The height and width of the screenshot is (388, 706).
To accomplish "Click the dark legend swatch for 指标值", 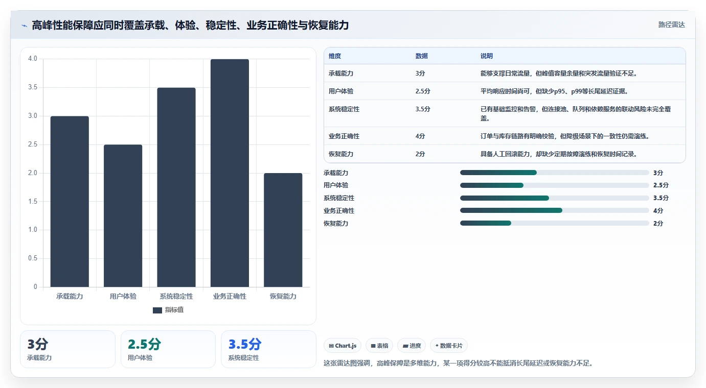I will 157,310.
